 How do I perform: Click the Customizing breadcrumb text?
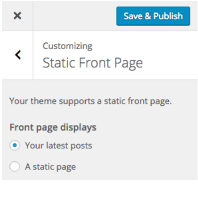(x=68, y=46)
